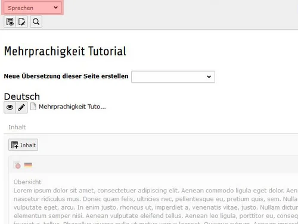
Task: Click the Lorem ipsum paragraph text
Action: point(156,205)
